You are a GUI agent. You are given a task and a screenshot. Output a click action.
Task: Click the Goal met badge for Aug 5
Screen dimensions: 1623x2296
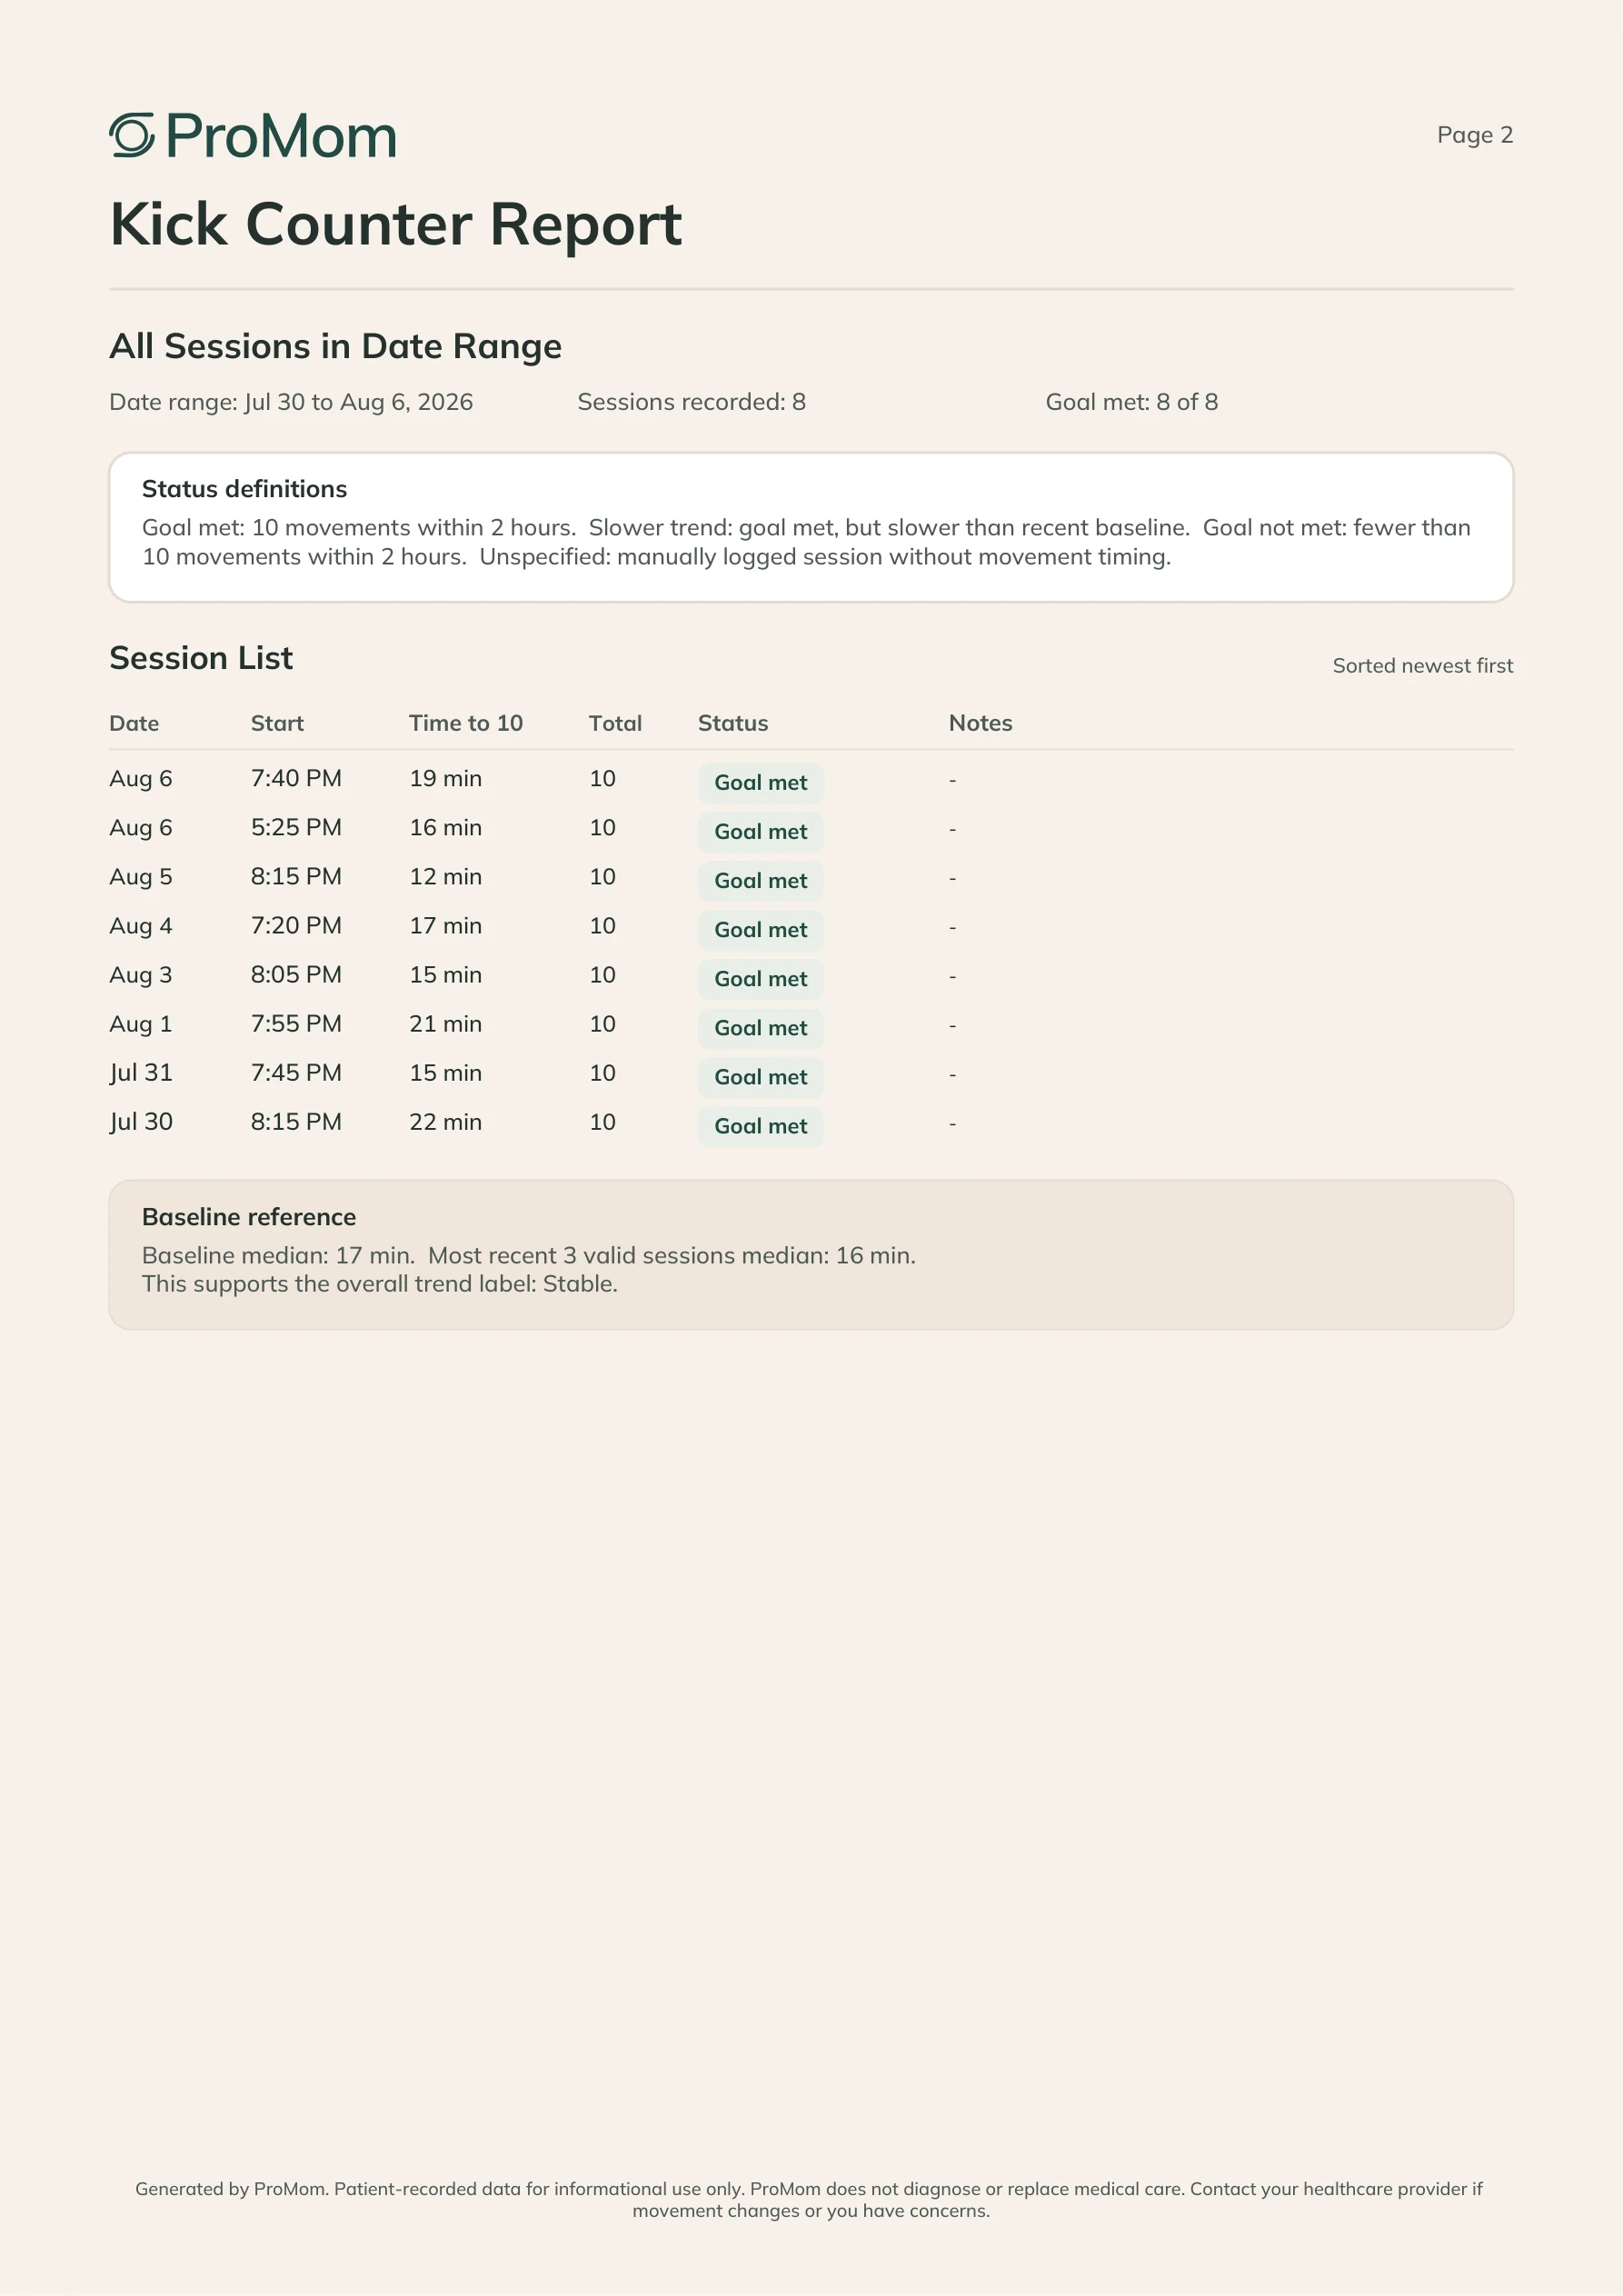760,881
